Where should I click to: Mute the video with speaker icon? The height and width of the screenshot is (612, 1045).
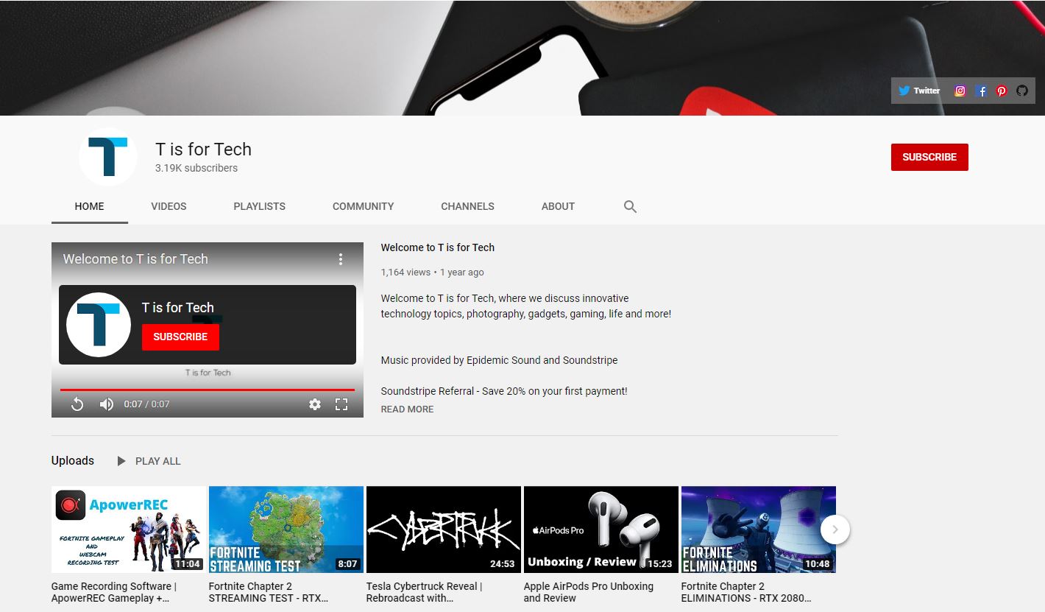(107, 404)
